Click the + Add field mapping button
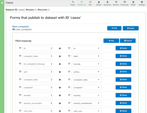 (x=111, y=41)
